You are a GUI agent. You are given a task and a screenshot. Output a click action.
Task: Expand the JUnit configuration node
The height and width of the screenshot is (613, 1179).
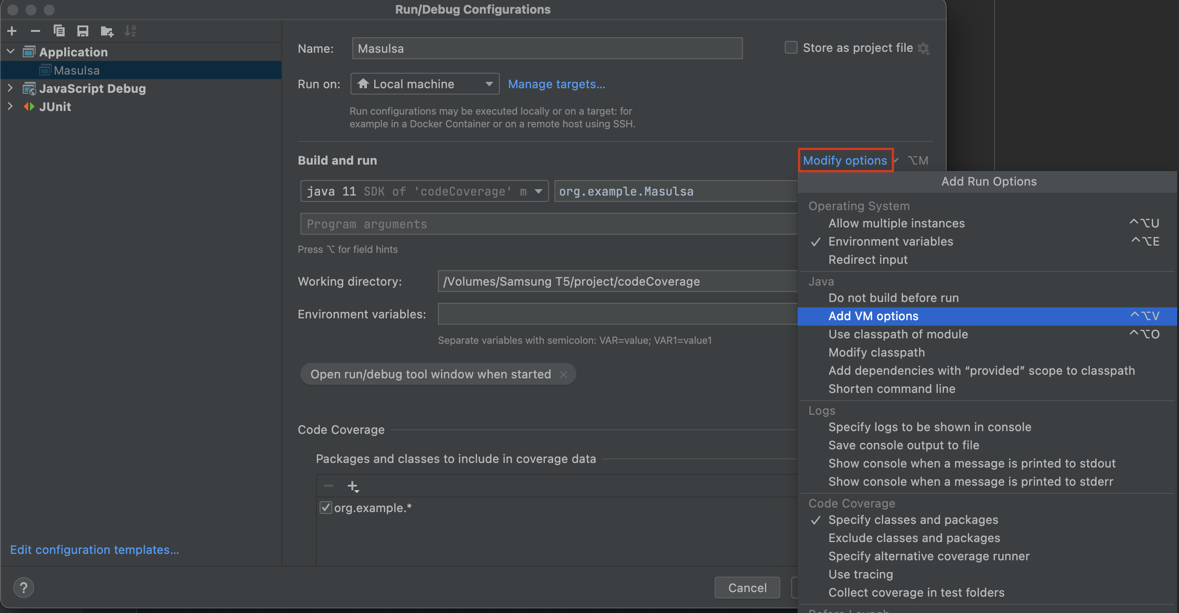tap(10, 106)
